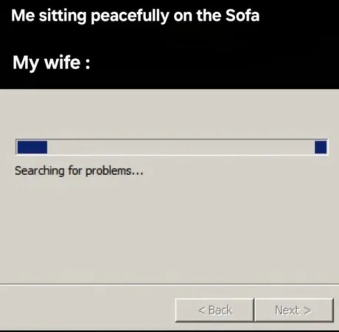
Task: Click the left blue progress bar segment
Action: (32, 147)
